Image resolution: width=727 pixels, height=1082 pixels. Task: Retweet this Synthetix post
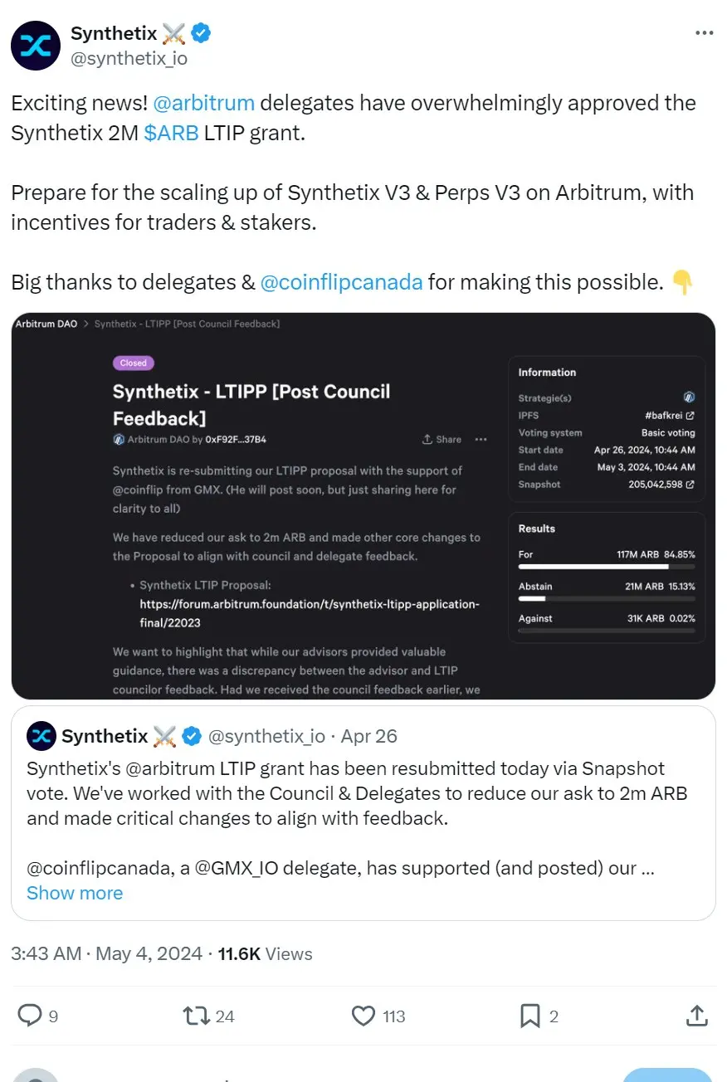point(198,1016)
